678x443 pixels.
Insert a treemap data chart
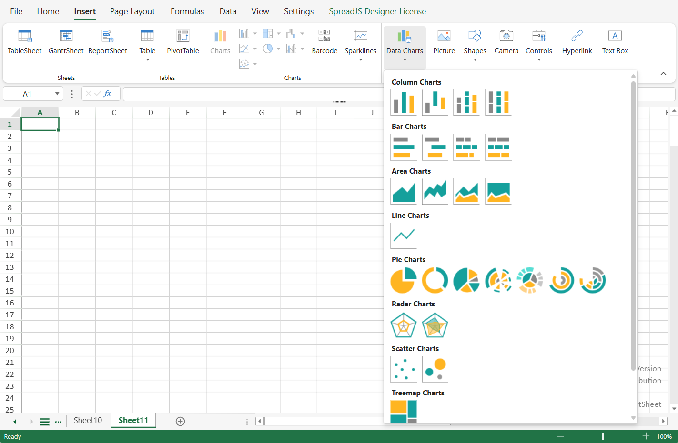click(404, 412)
